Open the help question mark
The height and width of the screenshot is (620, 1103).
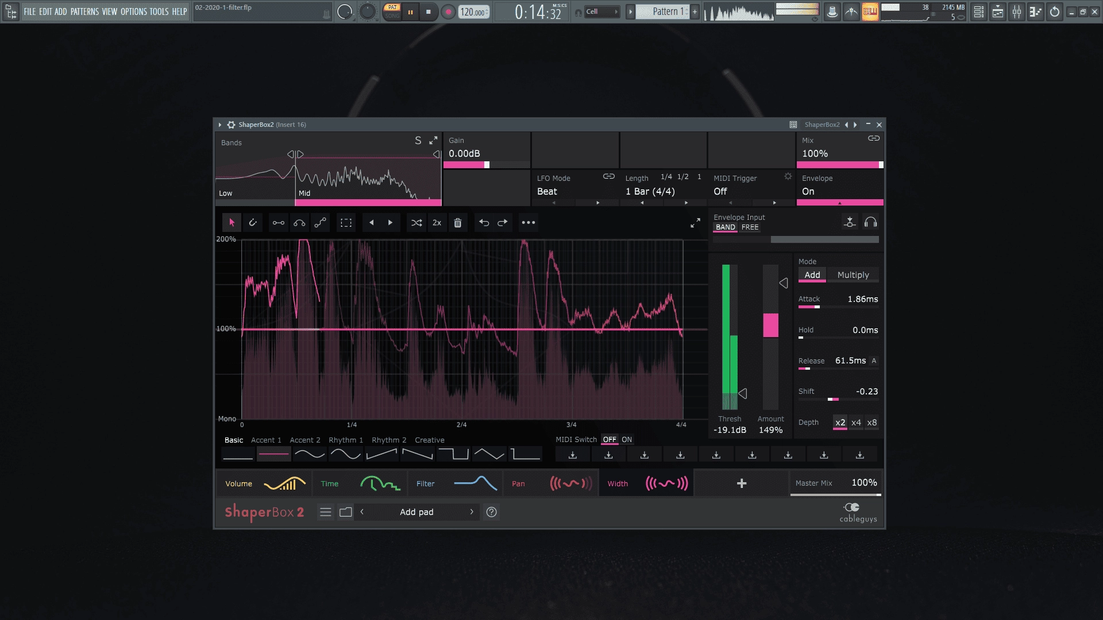coord(492,512)
